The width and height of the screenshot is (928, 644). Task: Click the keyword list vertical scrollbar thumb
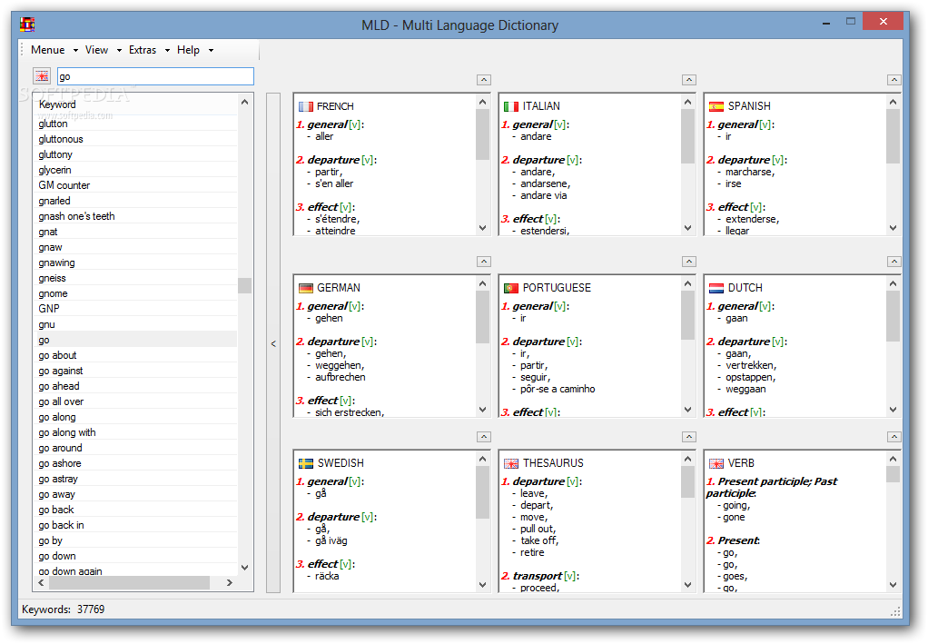coord(244,285)
